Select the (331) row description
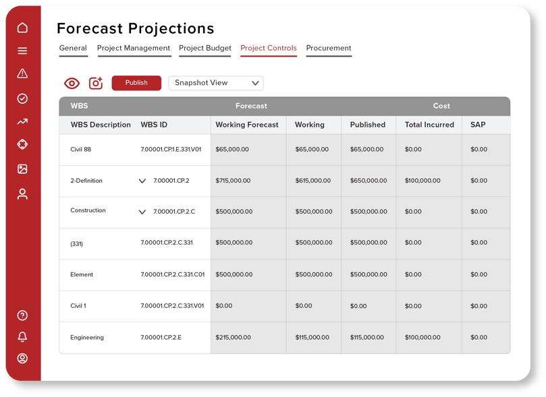Image resolution: width=546 pixels, height=397 pixels. [x=77, y=244]
